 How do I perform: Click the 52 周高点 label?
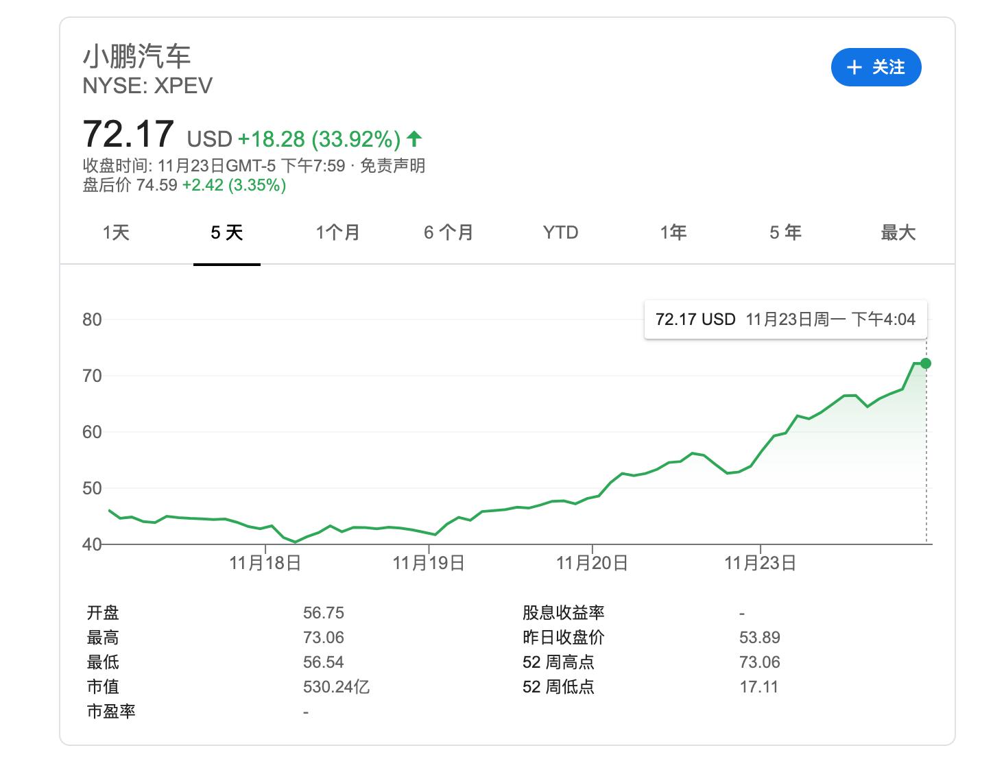[558, 662]
